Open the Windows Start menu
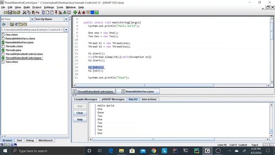This screenshot has width=275, height=155. (x=5, y=151)
